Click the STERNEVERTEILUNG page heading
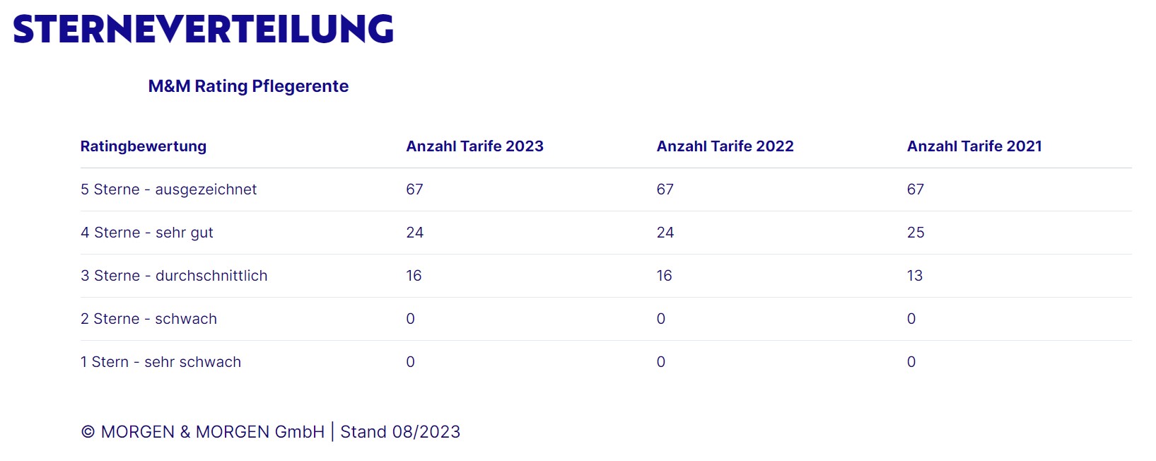The image size is (1156, 461). [x=203, y=29]
